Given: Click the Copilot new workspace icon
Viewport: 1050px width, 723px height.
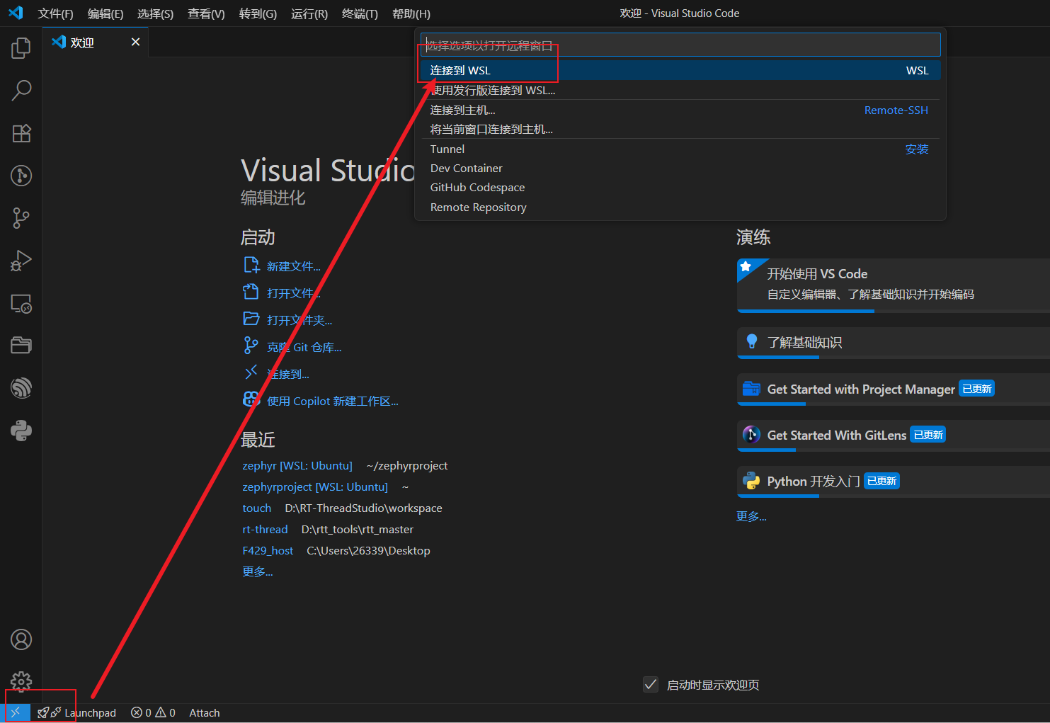Looking at the screenshot, I should coord(251,399).
